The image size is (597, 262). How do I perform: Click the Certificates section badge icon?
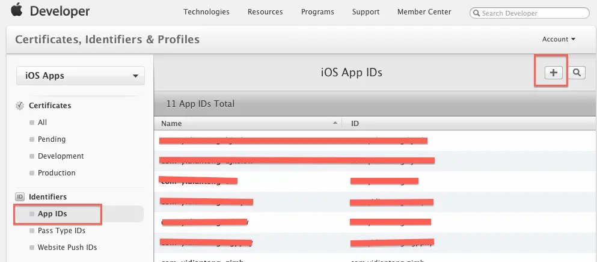(x=20, y=106)
